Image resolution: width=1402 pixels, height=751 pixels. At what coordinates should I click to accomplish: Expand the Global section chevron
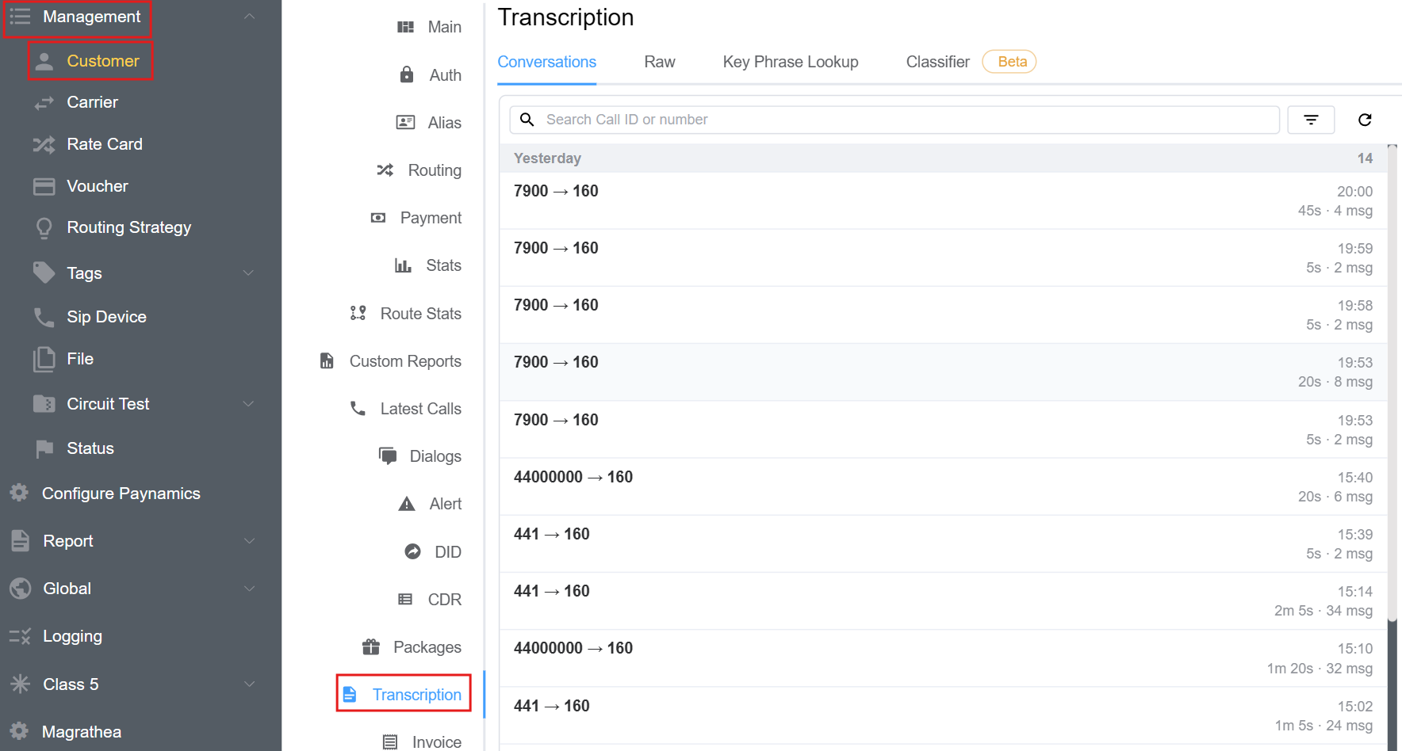[249, 589]
